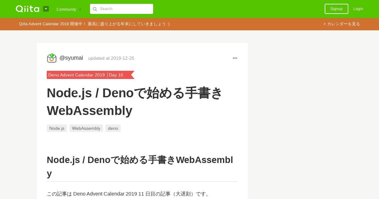Screen dimensions: 379x199
Task: Open the Qiita Advent Calendar 2019 banner text
Action: click(94, 24)
